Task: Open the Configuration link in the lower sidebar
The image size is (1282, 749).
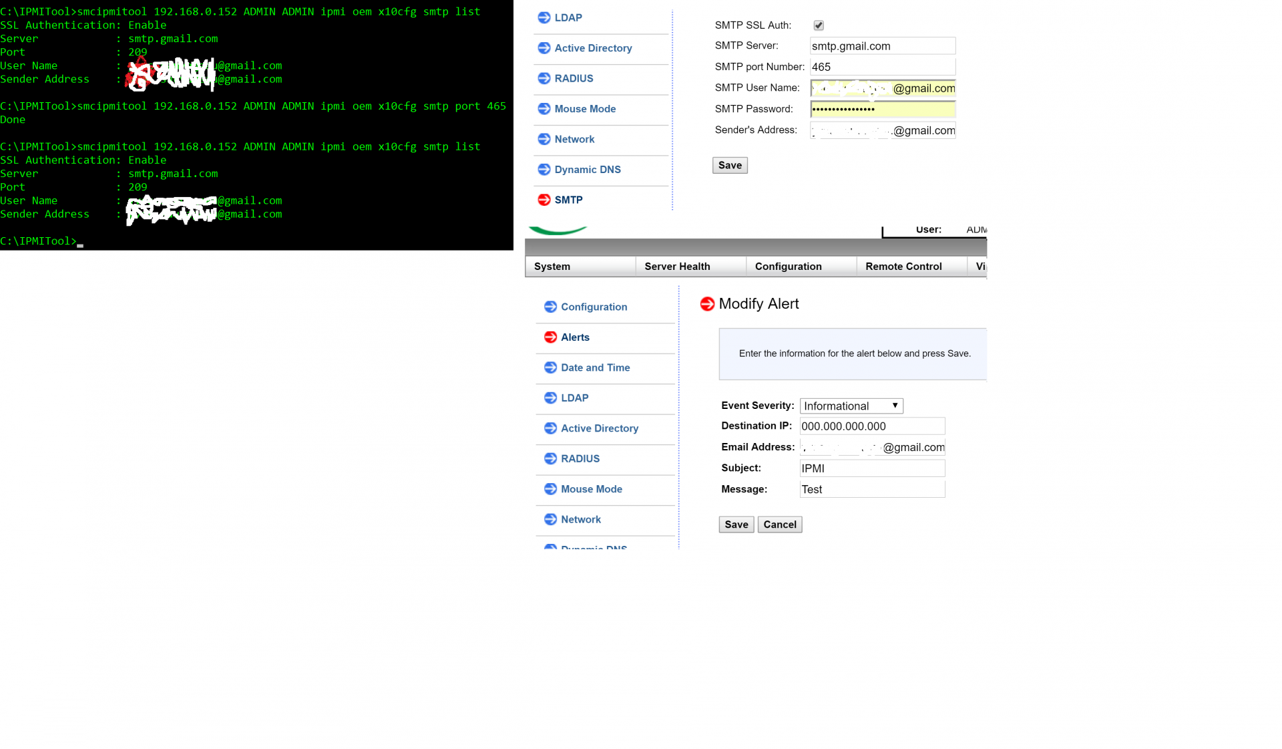Action: pos(594,307)
